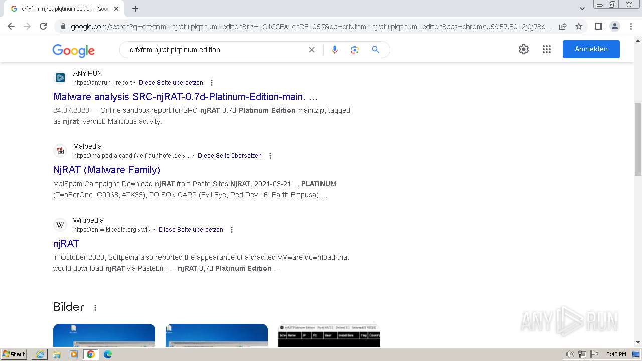Screen dimensions: 642x361
Task: Open File Explorer from taskbar
Action: pos(57,354)
